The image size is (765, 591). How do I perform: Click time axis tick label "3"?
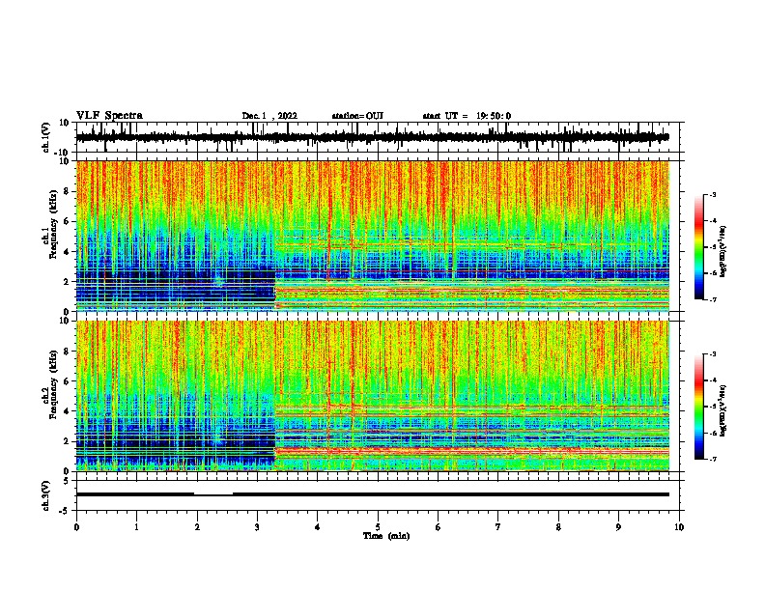257,527
